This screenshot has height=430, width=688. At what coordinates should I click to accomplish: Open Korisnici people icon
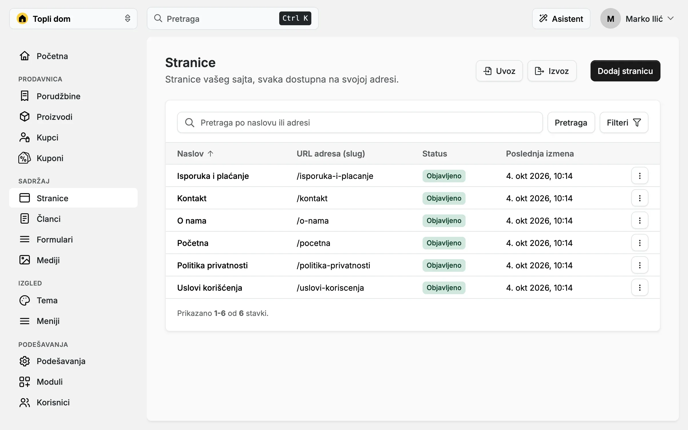coord(25,402)
